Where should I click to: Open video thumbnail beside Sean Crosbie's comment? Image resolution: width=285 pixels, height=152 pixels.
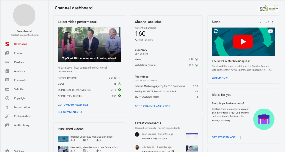pos(192,136)
